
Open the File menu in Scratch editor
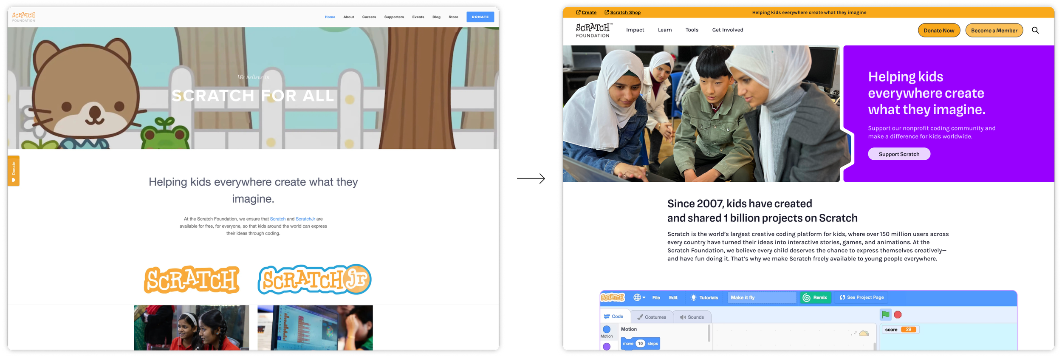click(x=656, y=297)
